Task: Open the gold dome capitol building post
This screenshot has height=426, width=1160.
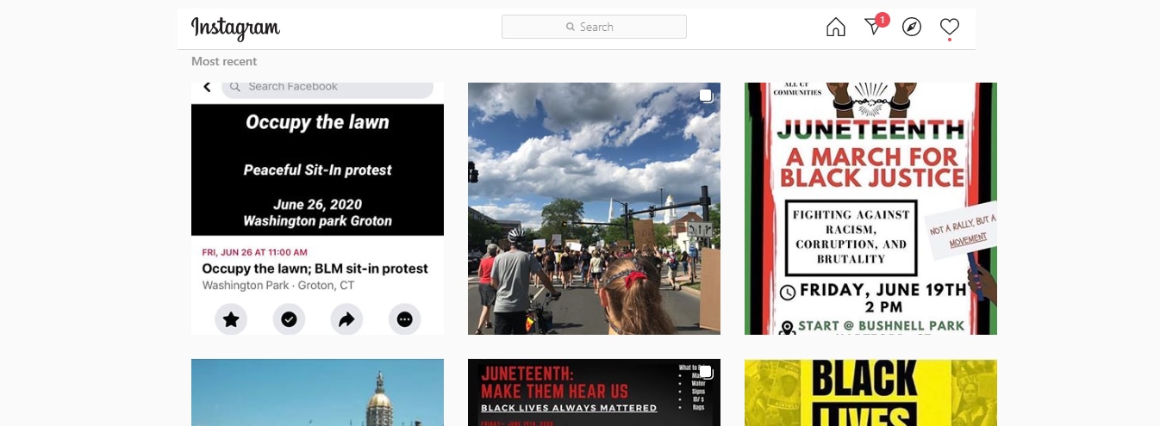Action: pos(317,392)
